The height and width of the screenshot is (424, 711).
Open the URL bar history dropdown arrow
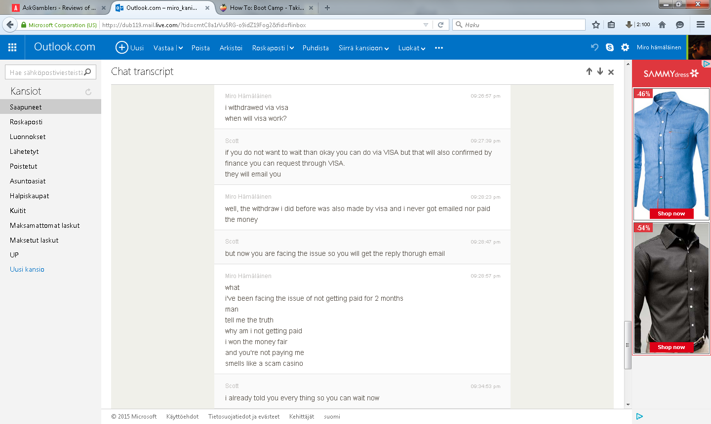tap(426, 25)
